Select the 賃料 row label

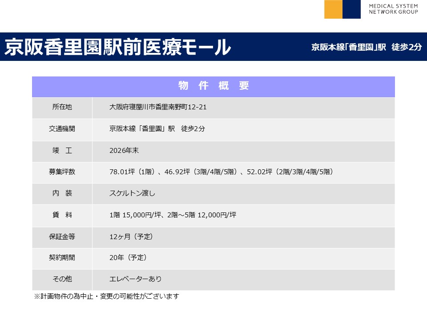[x=62, y=215]
